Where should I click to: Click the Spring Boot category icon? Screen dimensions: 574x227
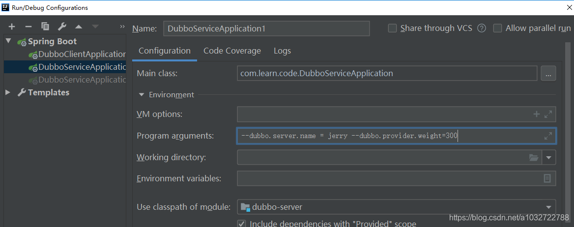[21, 42]
